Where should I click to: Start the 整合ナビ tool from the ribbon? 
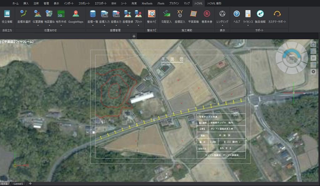tap(152, 16)
